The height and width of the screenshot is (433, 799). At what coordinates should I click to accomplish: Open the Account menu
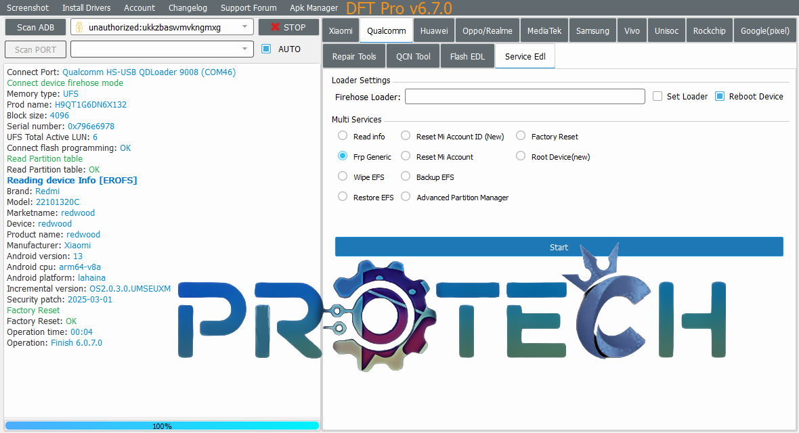point(139,7)
